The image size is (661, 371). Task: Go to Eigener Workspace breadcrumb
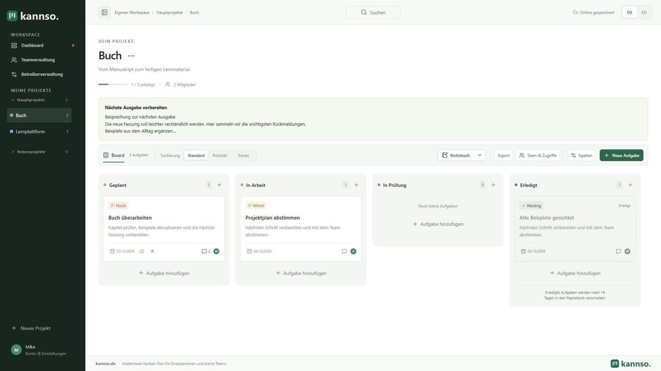(x=132, y=13)
